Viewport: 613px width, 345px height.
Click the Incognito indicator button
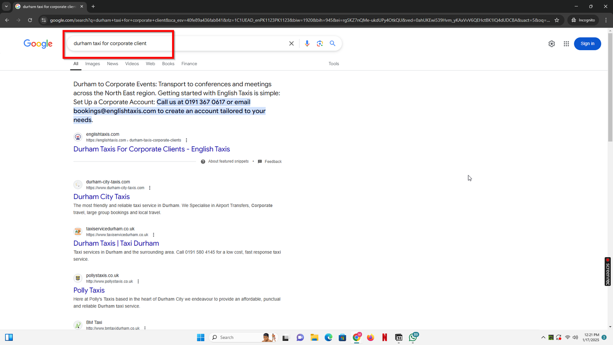click(583, 20)
